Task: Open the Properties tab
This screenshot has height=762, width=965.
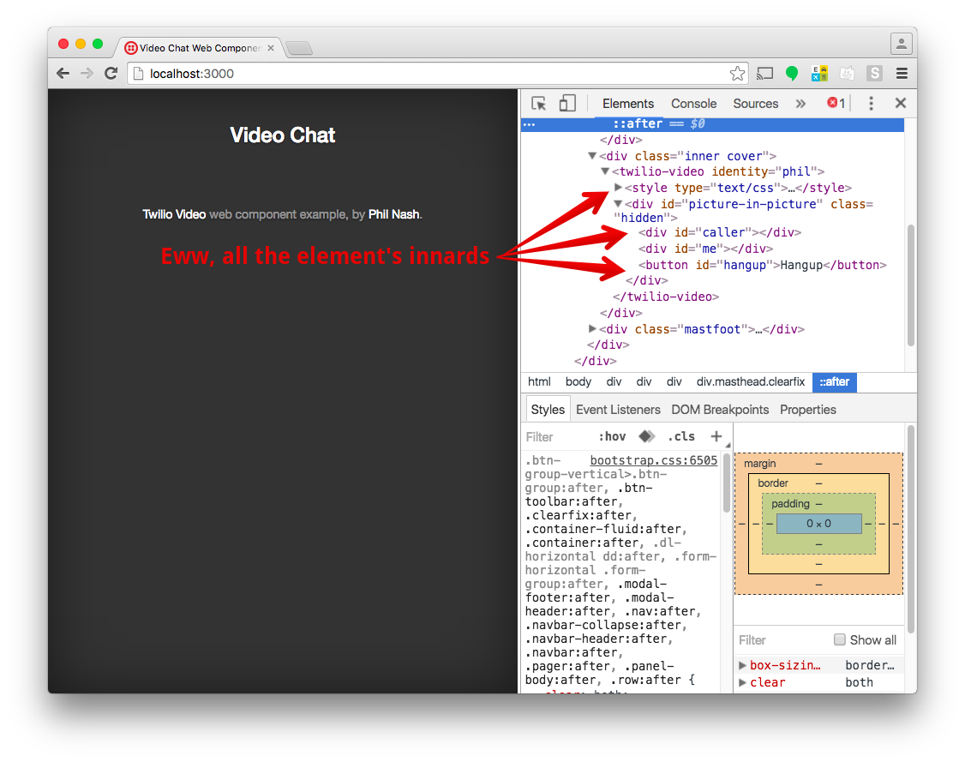Action: [x=808, y=410]
